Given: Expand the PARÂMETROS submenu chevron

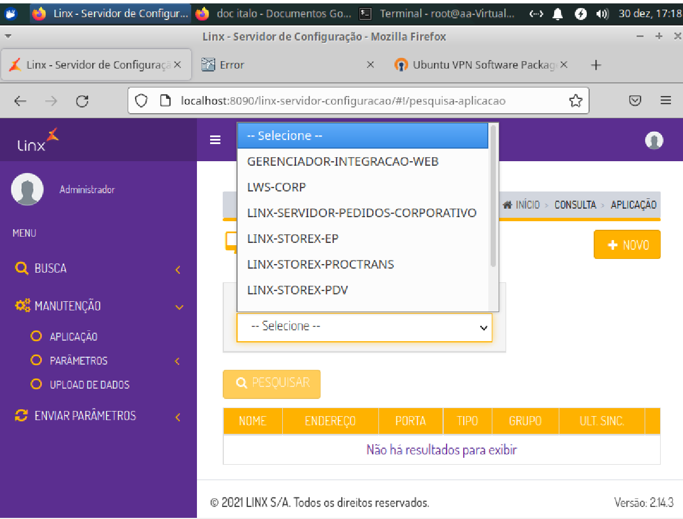Looking at the screenshot, I should (x=177, y=361).
